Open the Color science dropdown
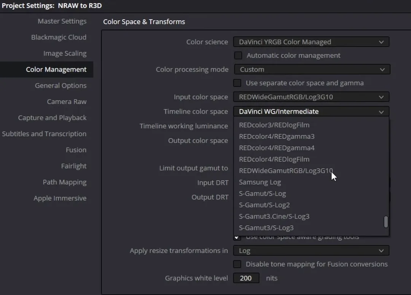 [x=311, y=42]
